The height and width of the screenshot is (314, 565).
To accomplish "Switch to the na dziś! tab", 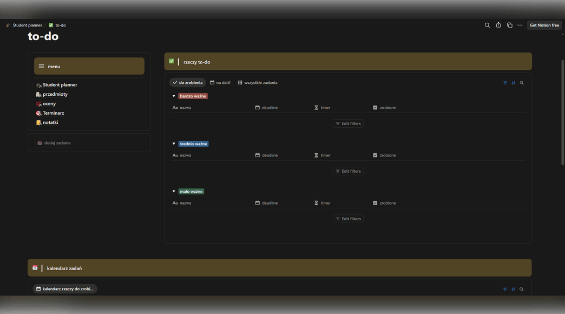I will [x=220, y=82].
